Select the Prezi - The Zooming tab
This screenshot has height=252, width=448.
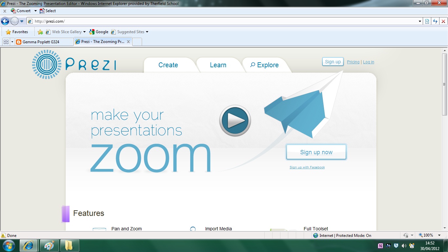100,42
